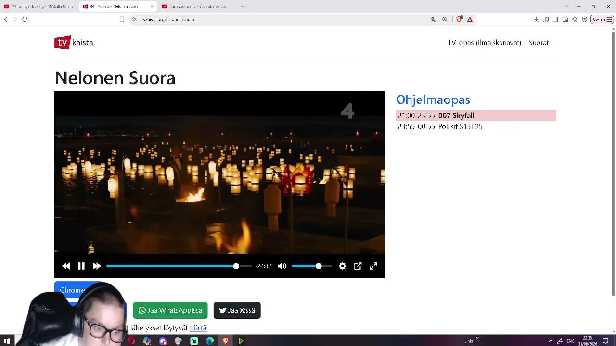616x346 pixels.
Task: Open the zoom level icon in address bar
Action: (x=445, y=19)
